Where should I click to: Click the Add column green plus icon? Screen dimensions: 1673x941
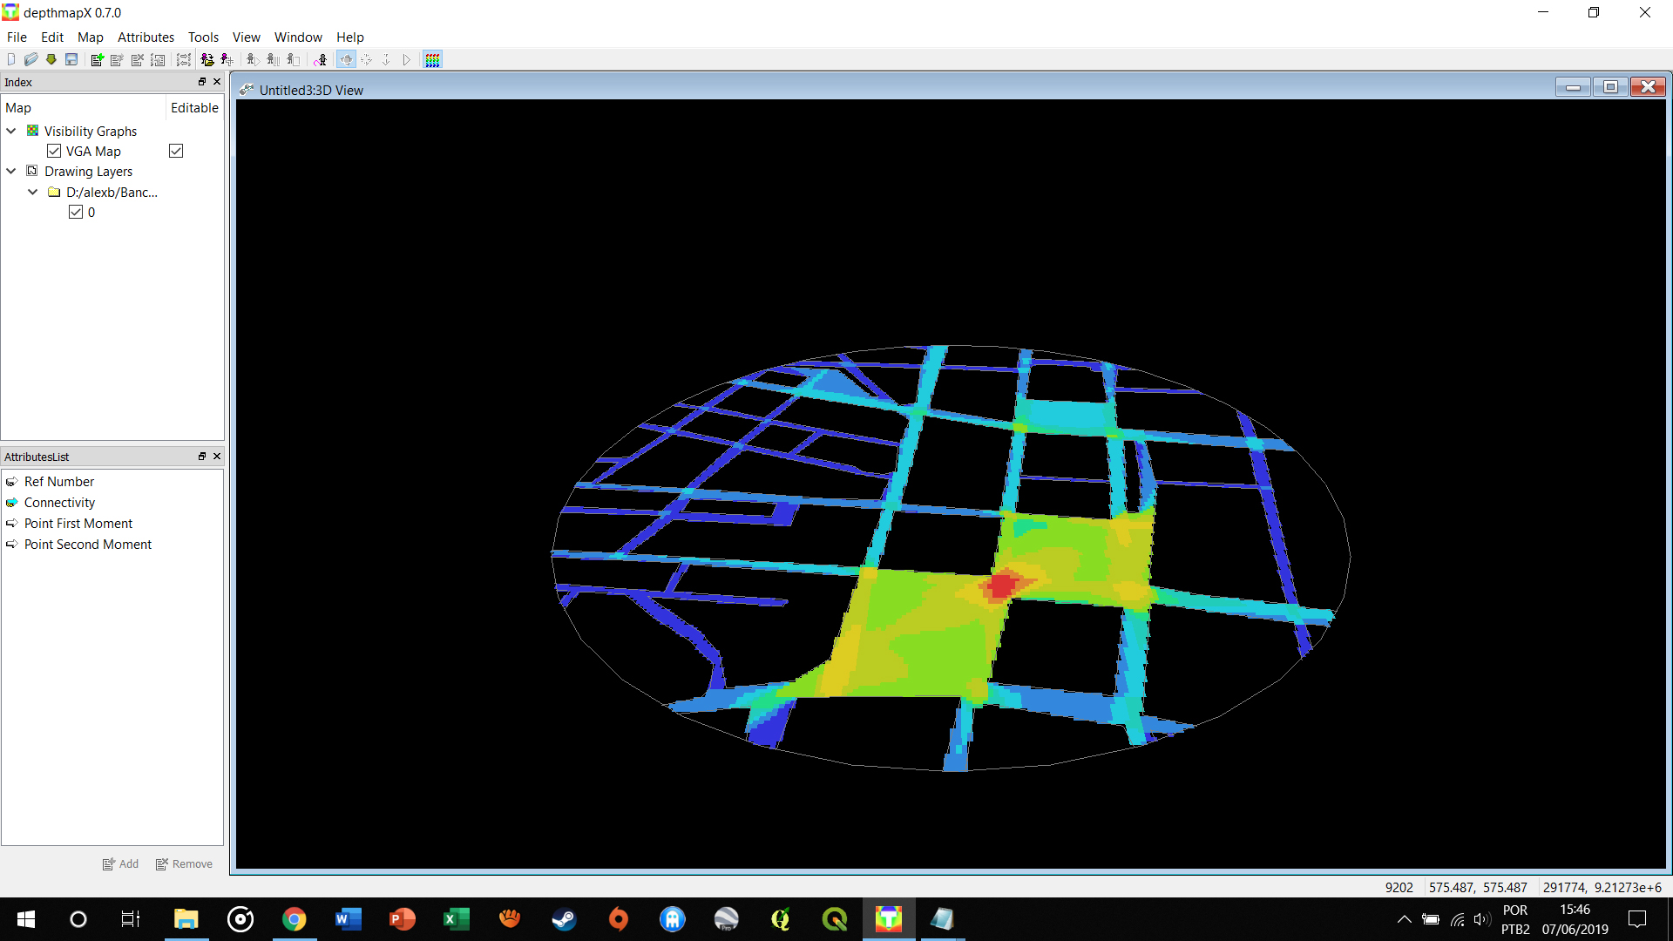(98, 59)
